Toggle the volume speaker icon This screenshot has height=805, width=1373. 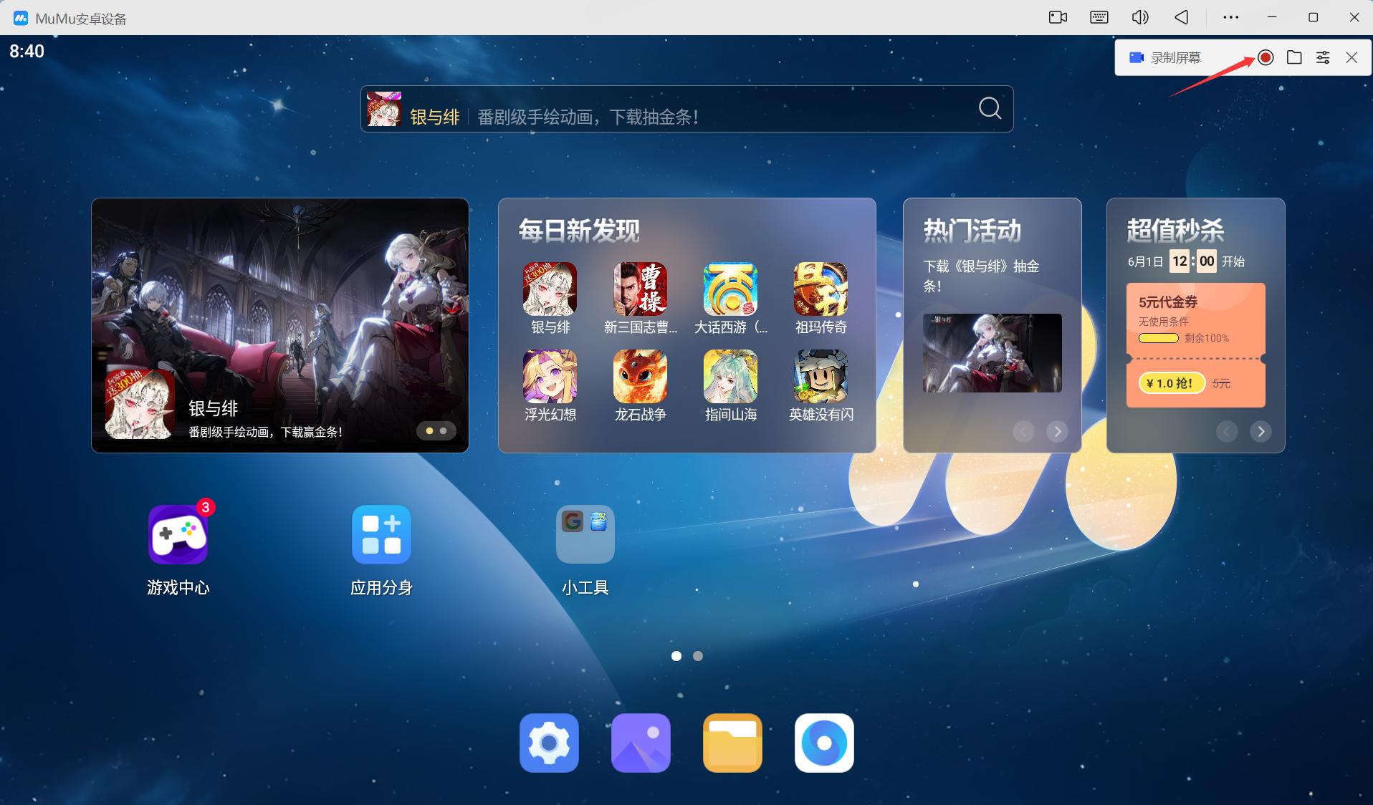tap(1139, 17)
